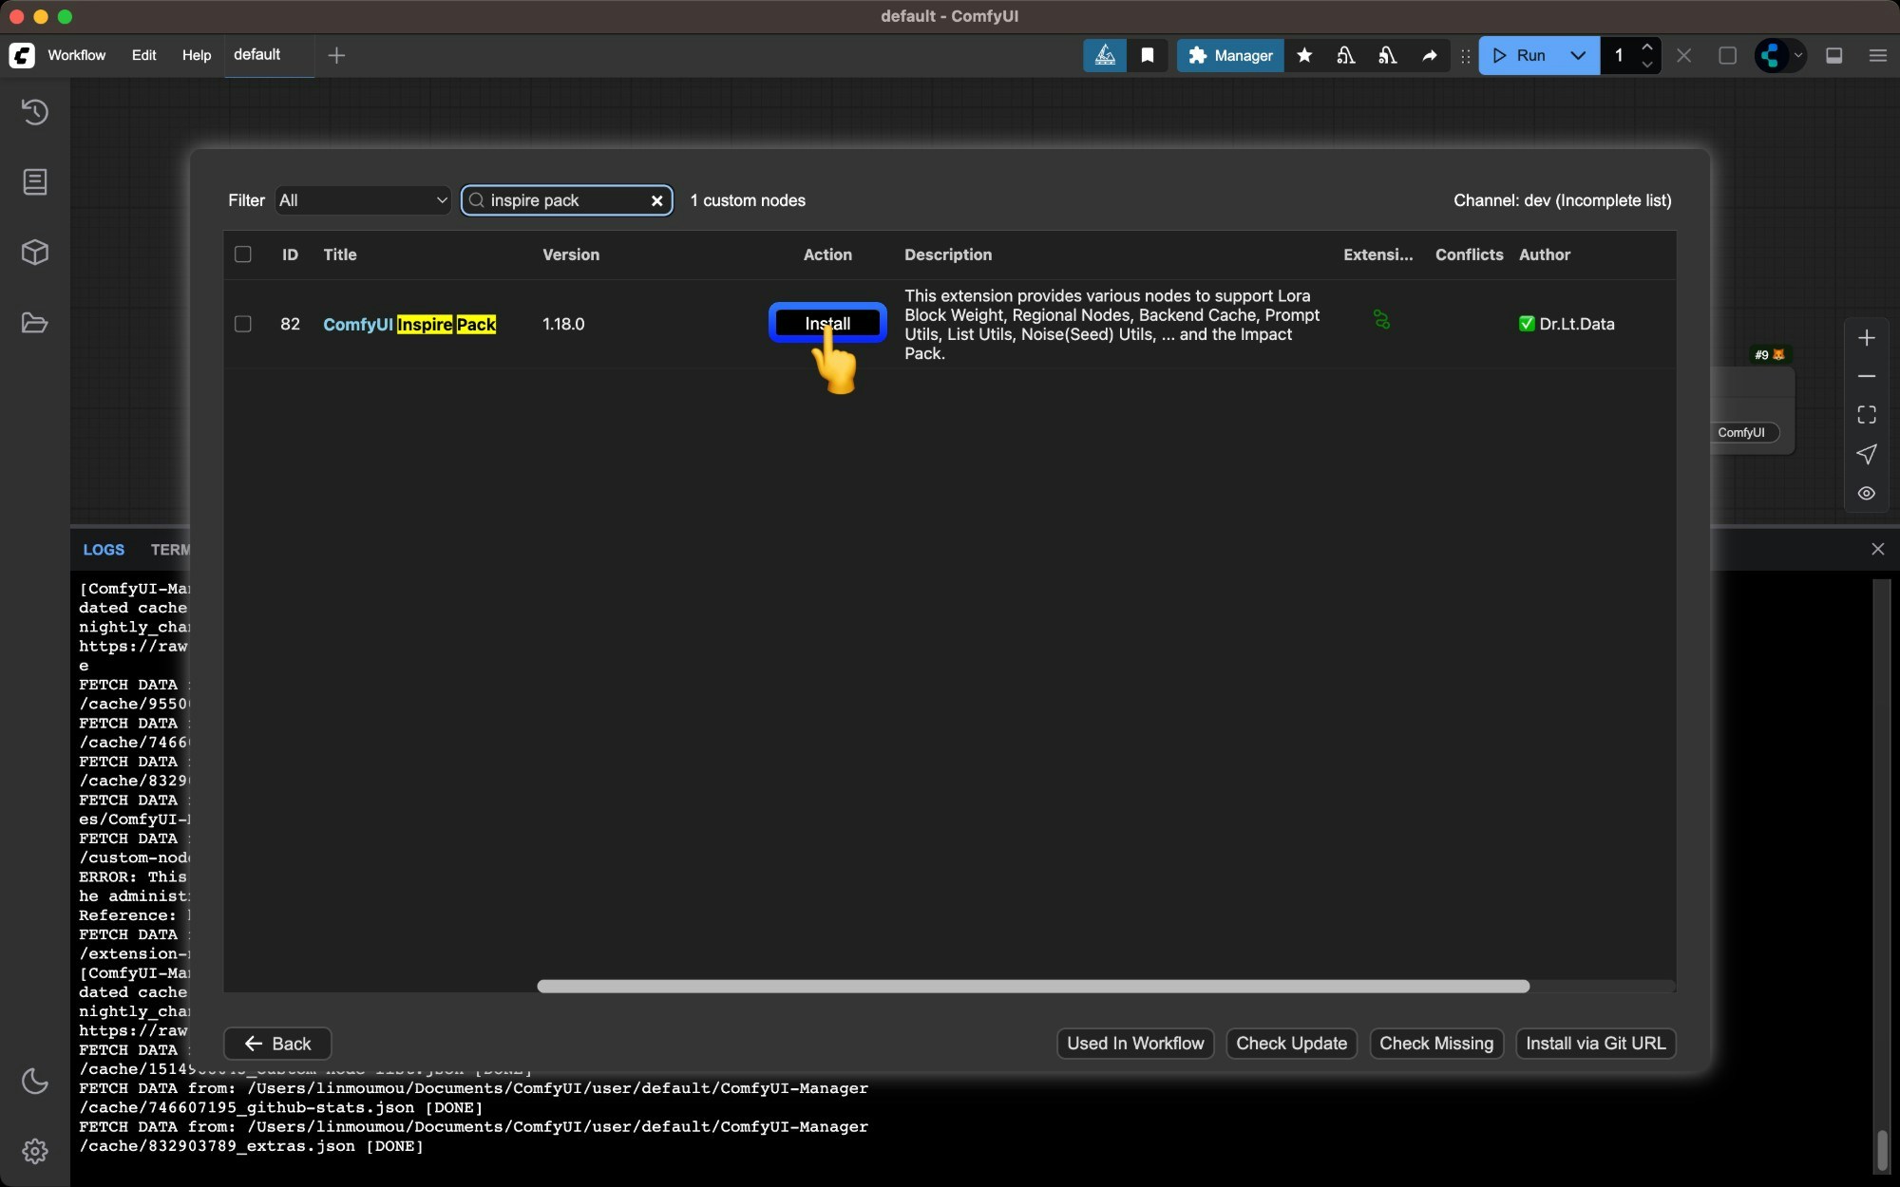This screenshot has width=1900, height=1187.
Task: Open the favorites star in the toolbar
Action: click(x=1303, y=56)
